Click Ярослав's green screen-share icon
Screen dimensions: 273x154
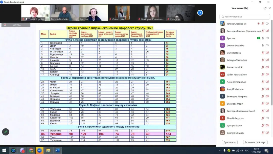[259, 38]
